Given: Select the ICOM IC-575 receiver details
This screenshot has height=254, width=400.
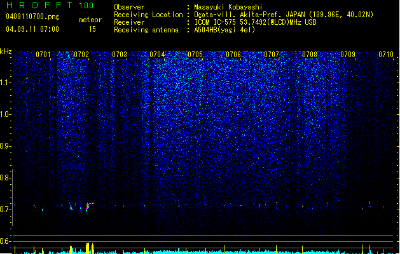Looking at the screenshot, I should (255, 22).
